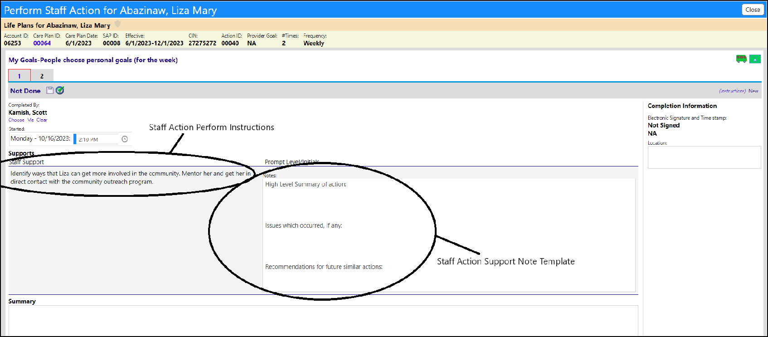Click the Life Plans for Abazinaw header text
The image size is (768, 337).
click(57, 25)
